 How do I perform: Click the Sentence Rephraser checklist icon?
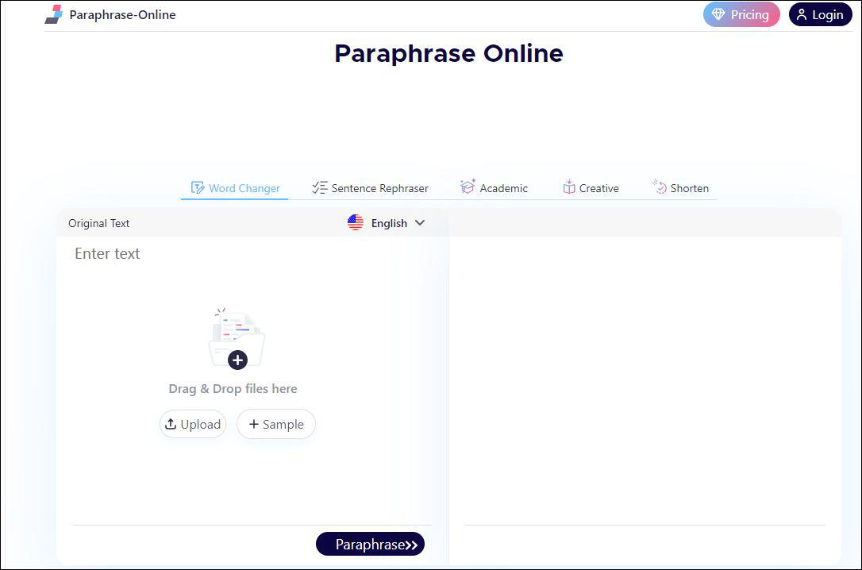click(319, 188)
